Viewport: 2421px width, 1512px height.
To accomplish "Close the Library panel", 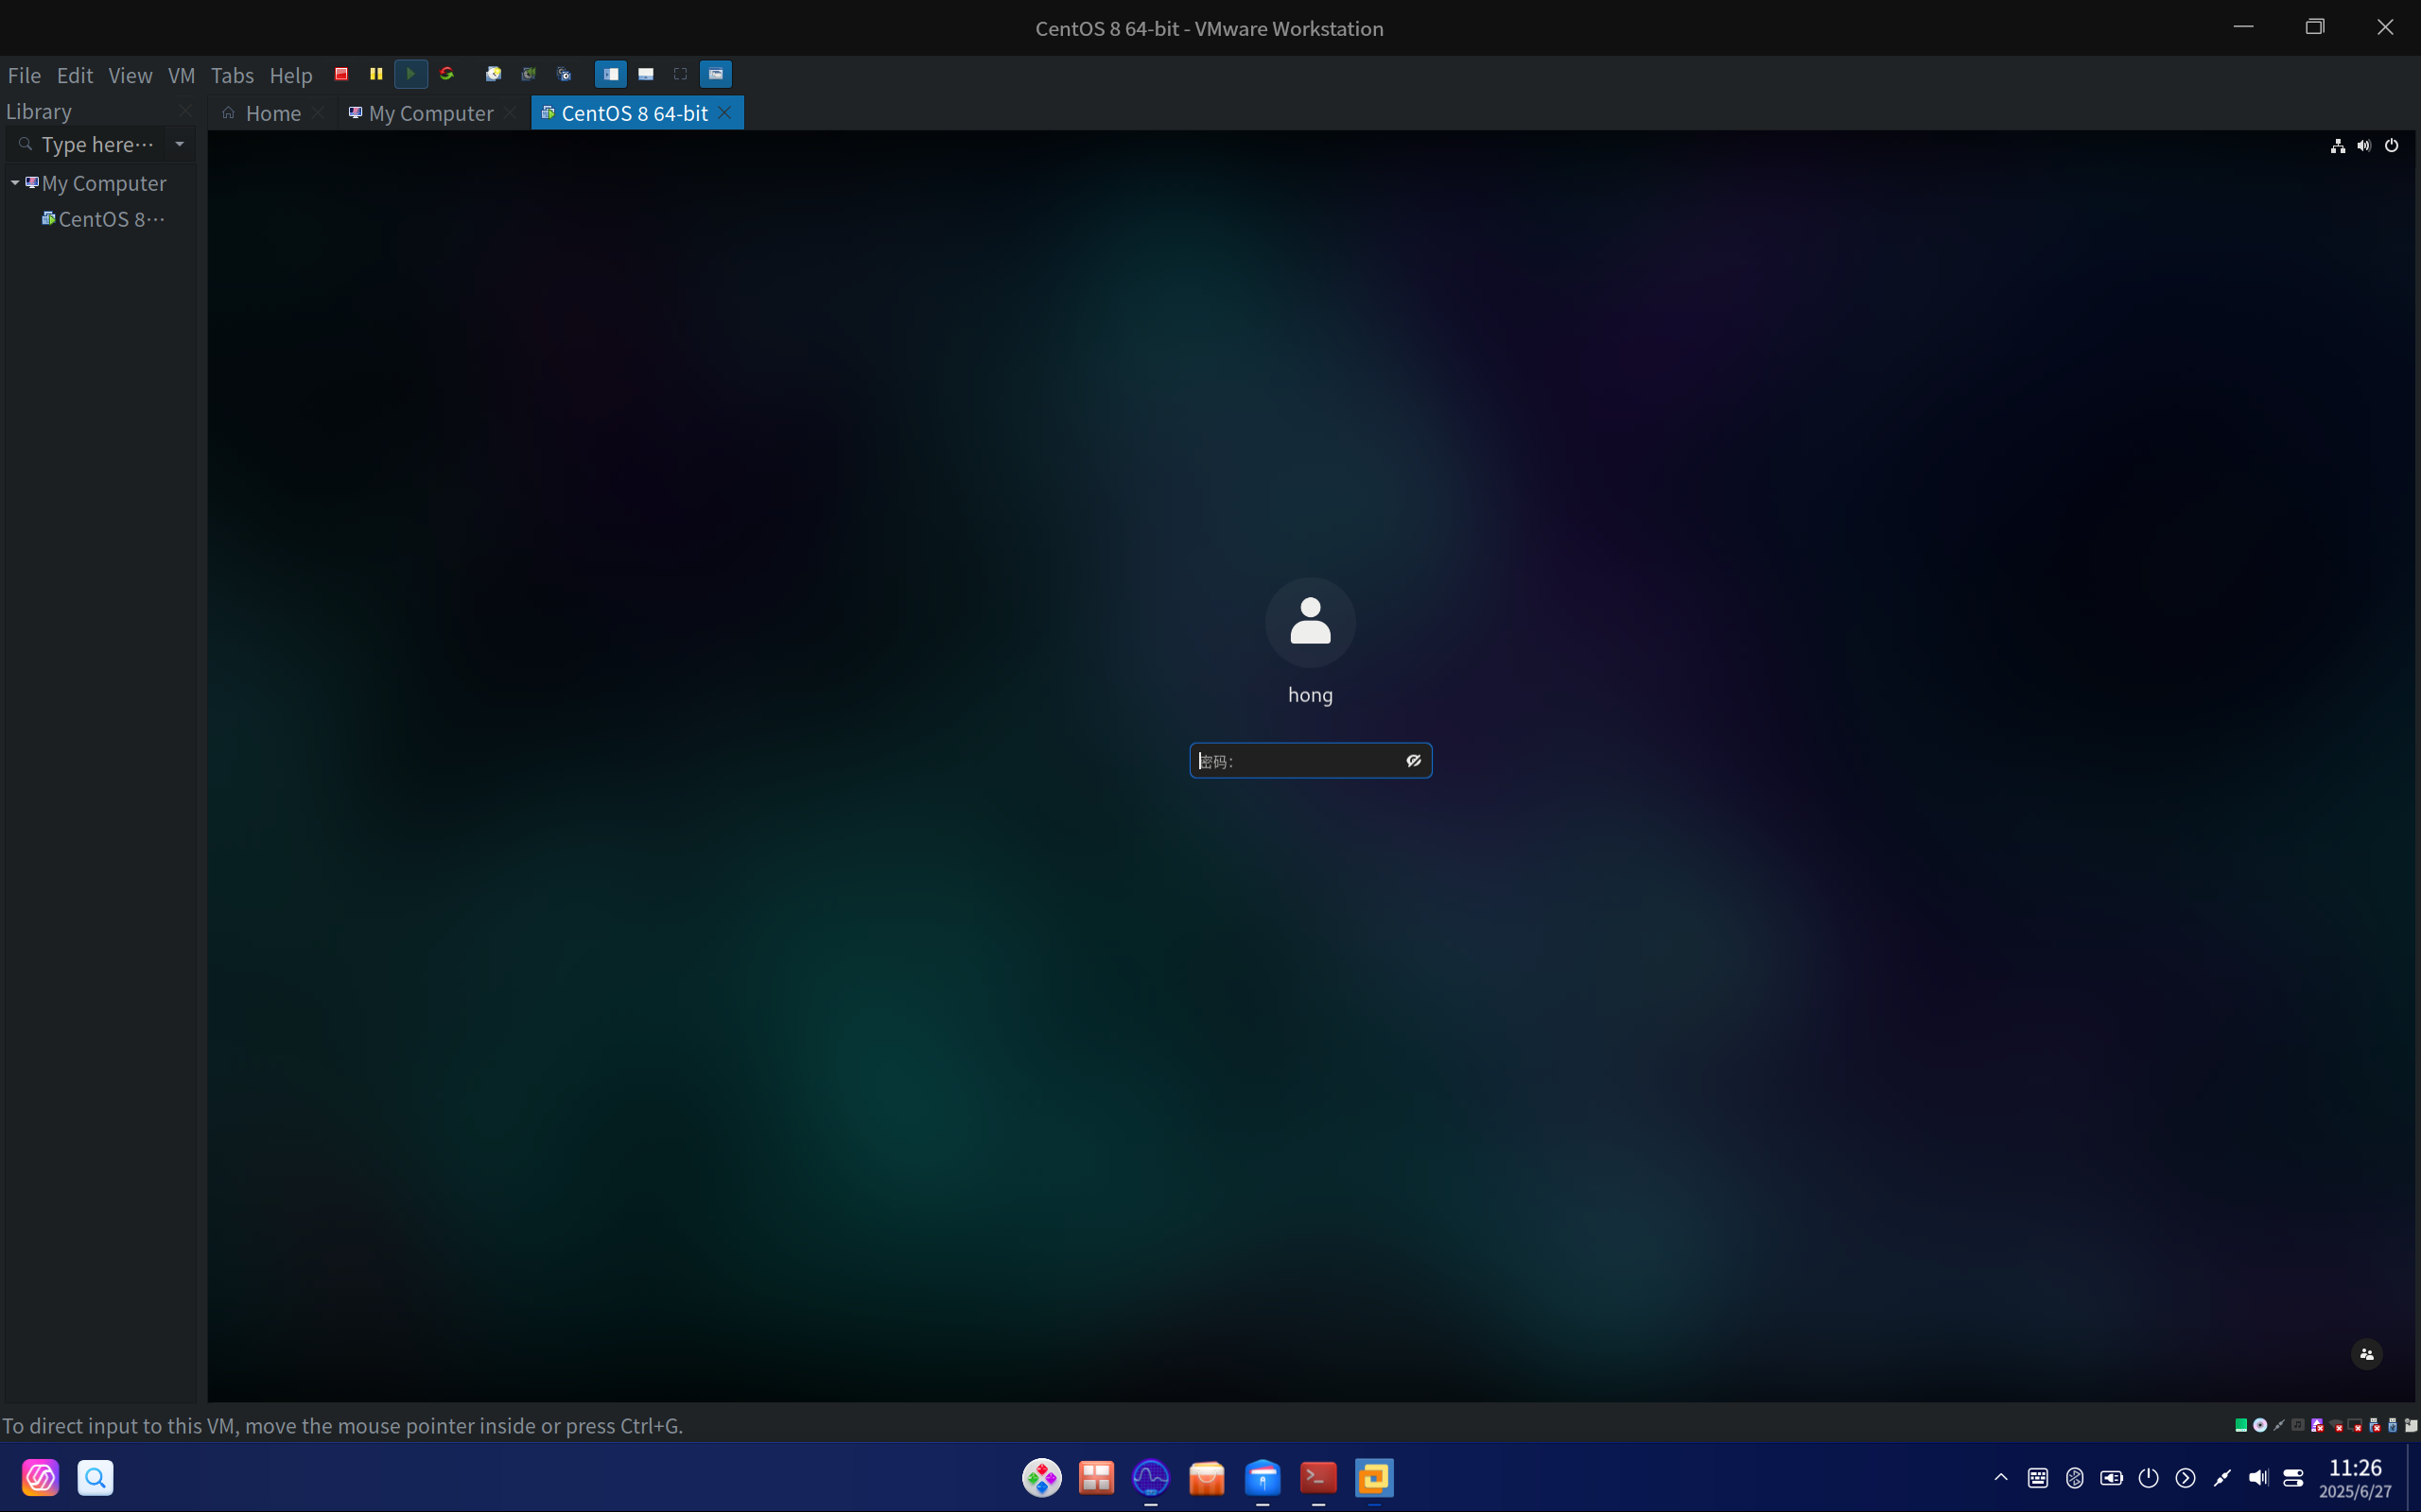I will point(185,111).
